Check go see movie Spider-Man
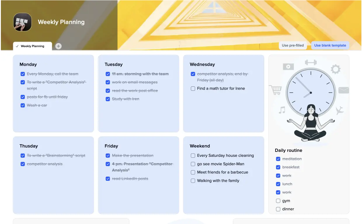Image resolution: width=362 pixels, height=224 pixels. (x=193, y=164)
